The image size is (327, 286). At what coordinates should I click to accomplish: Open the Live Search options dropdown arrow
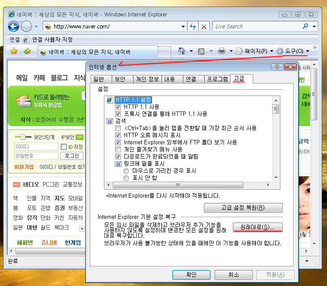pos(314,27)
